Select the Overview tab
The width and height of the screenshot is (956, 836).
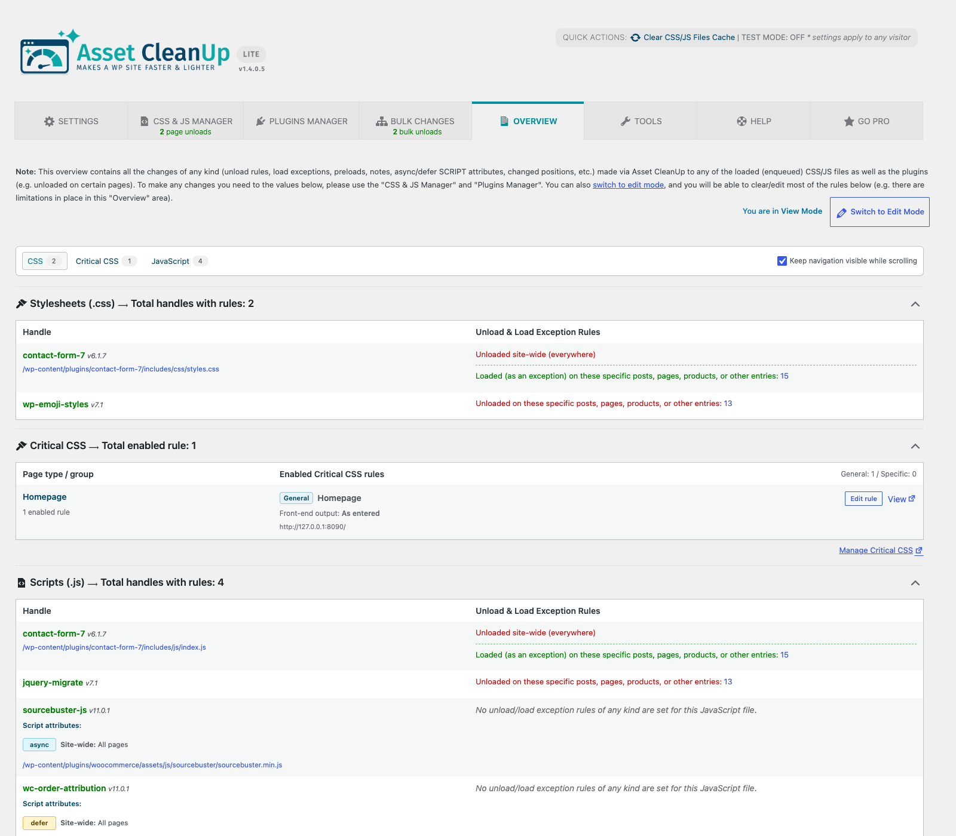(528, 121)
